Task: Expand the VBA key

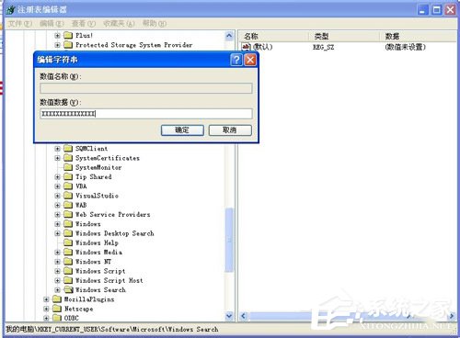Action: (x=57, y=186)
